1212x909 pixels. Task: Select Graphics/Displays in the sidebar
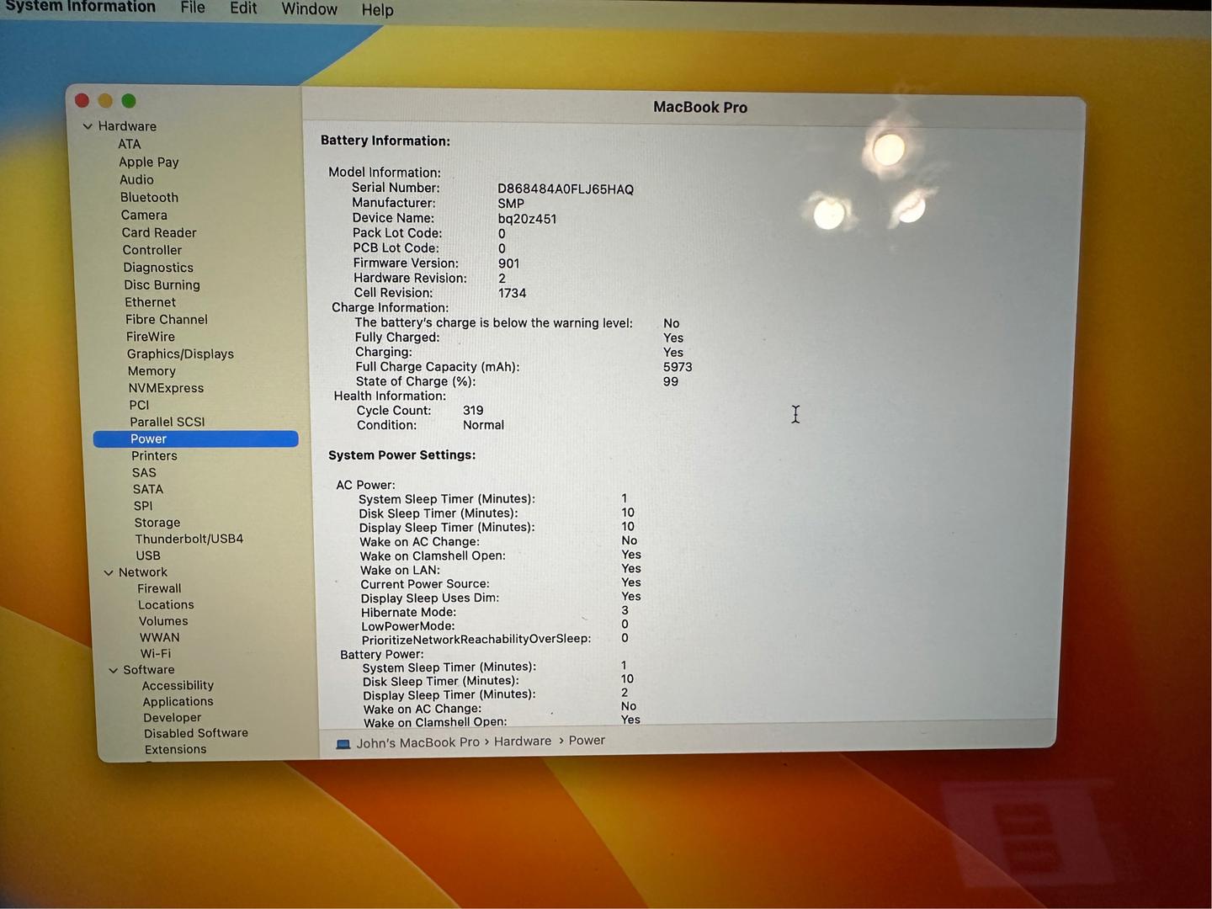[181, 353]
